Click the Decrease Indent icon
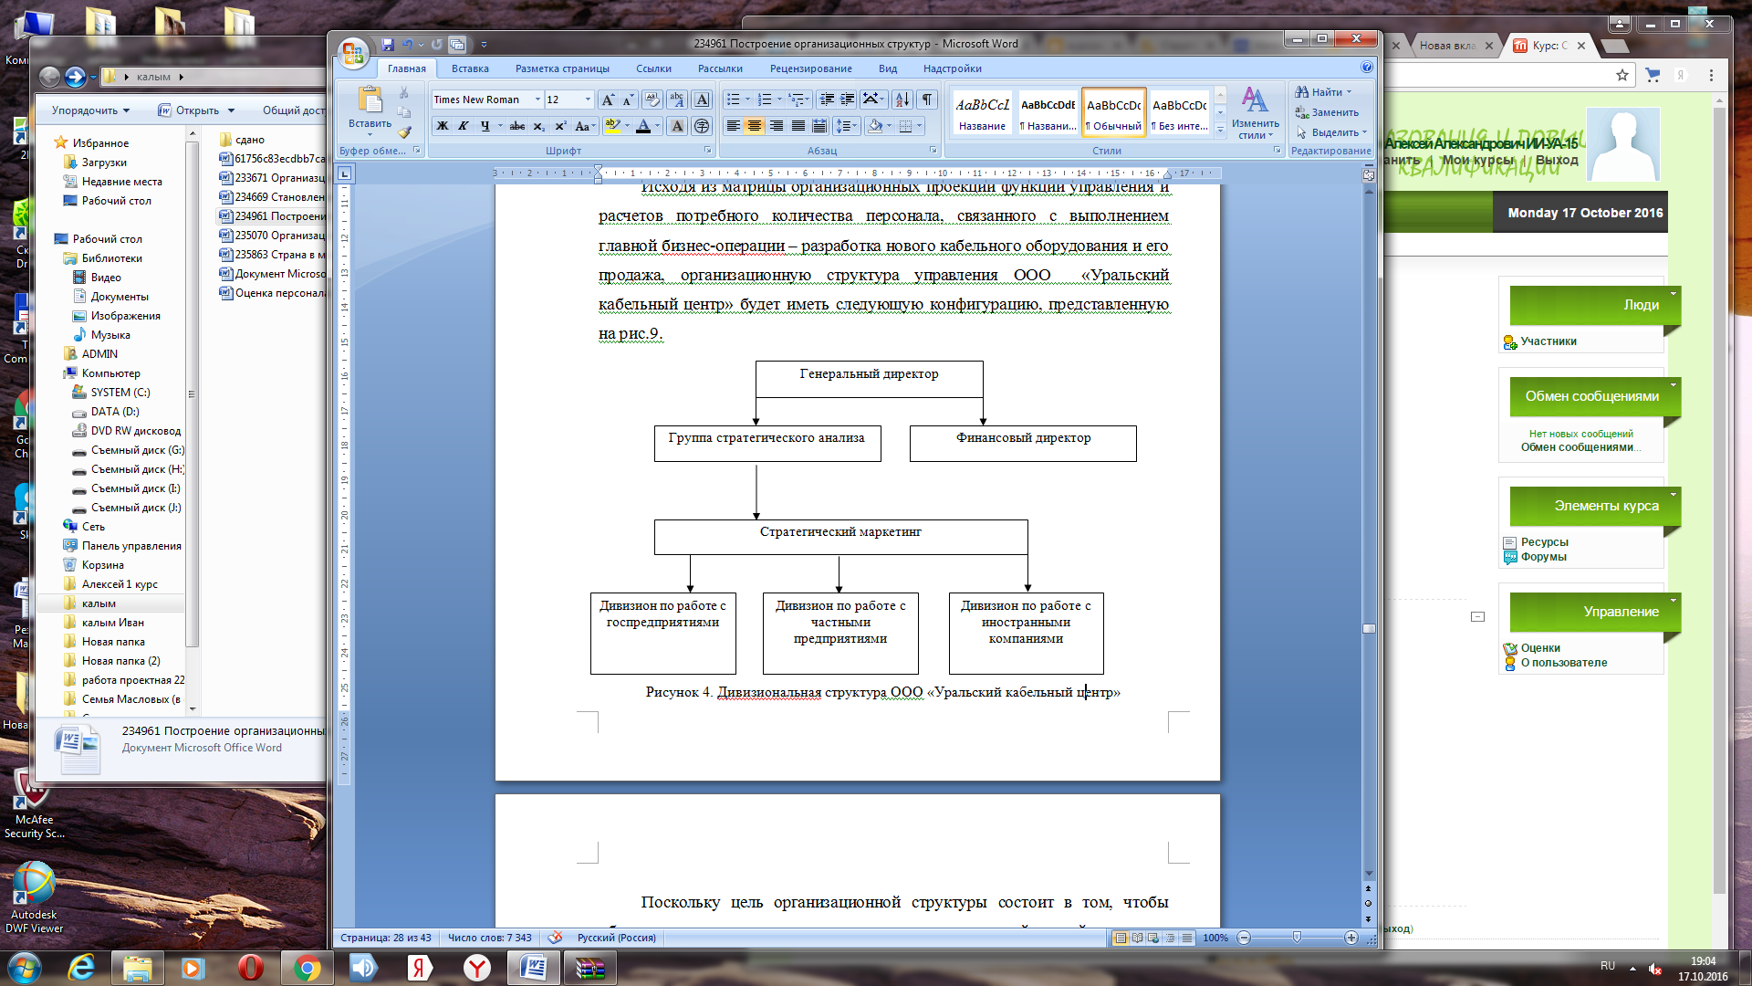 pyautogui.click(x=827, y=100)
